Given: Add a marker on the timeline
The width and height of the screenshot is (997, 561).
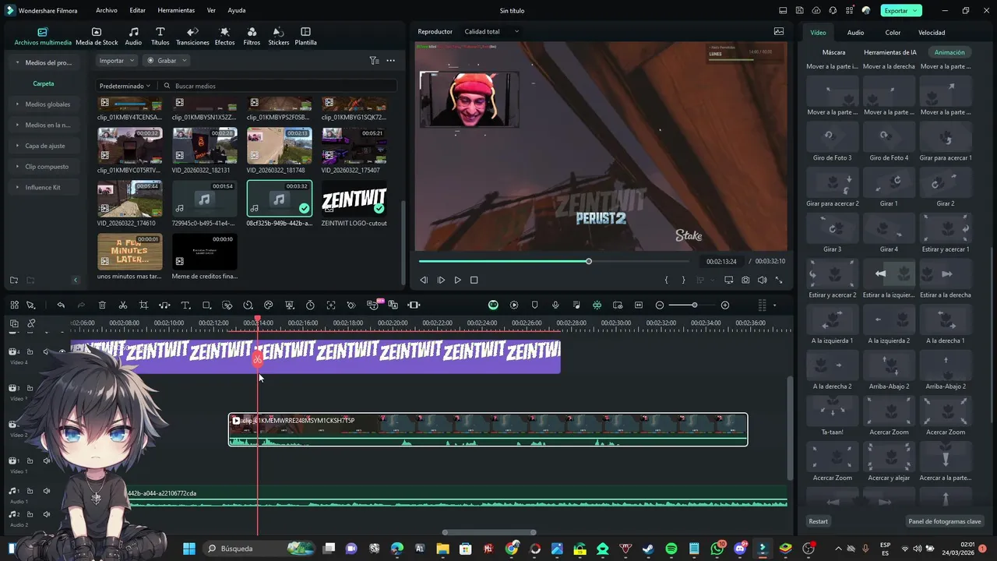Looking at the screenshot, I should (534, 305).
